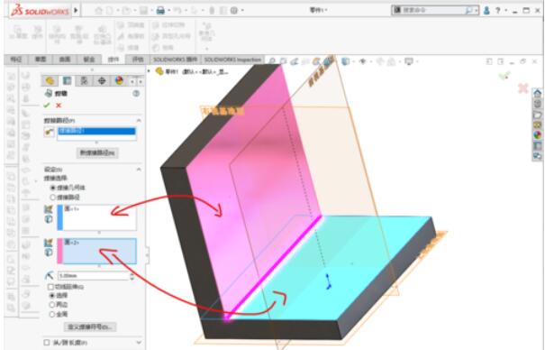This screenshot has height=350, width=545.
Task: Select the 焊接路径 radio option
Action: pos(53,198)
